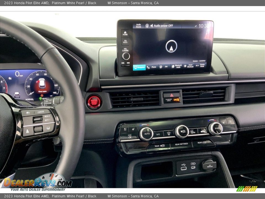Tap the SET/- steering wheel label
This screenshot has width=265, height=199.
coord(47,120)
